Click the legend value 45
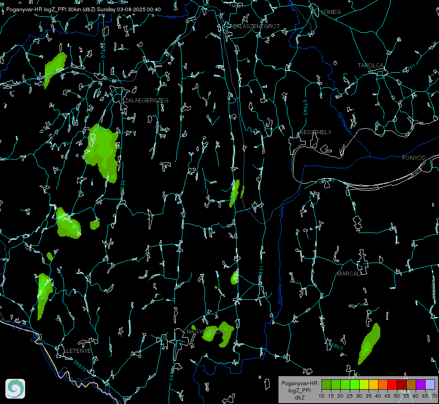The width and height of the screenshot is (439, 404). pyautogui.click(x=387, y=396)
